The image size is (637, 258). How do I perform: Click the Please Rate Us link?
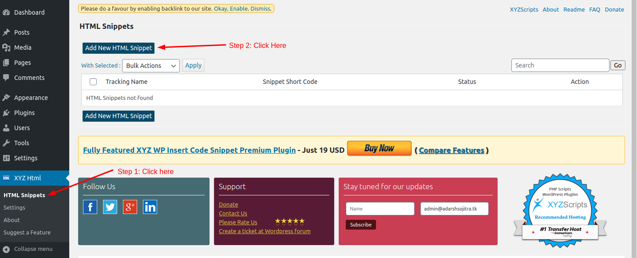tap(238, 222)
